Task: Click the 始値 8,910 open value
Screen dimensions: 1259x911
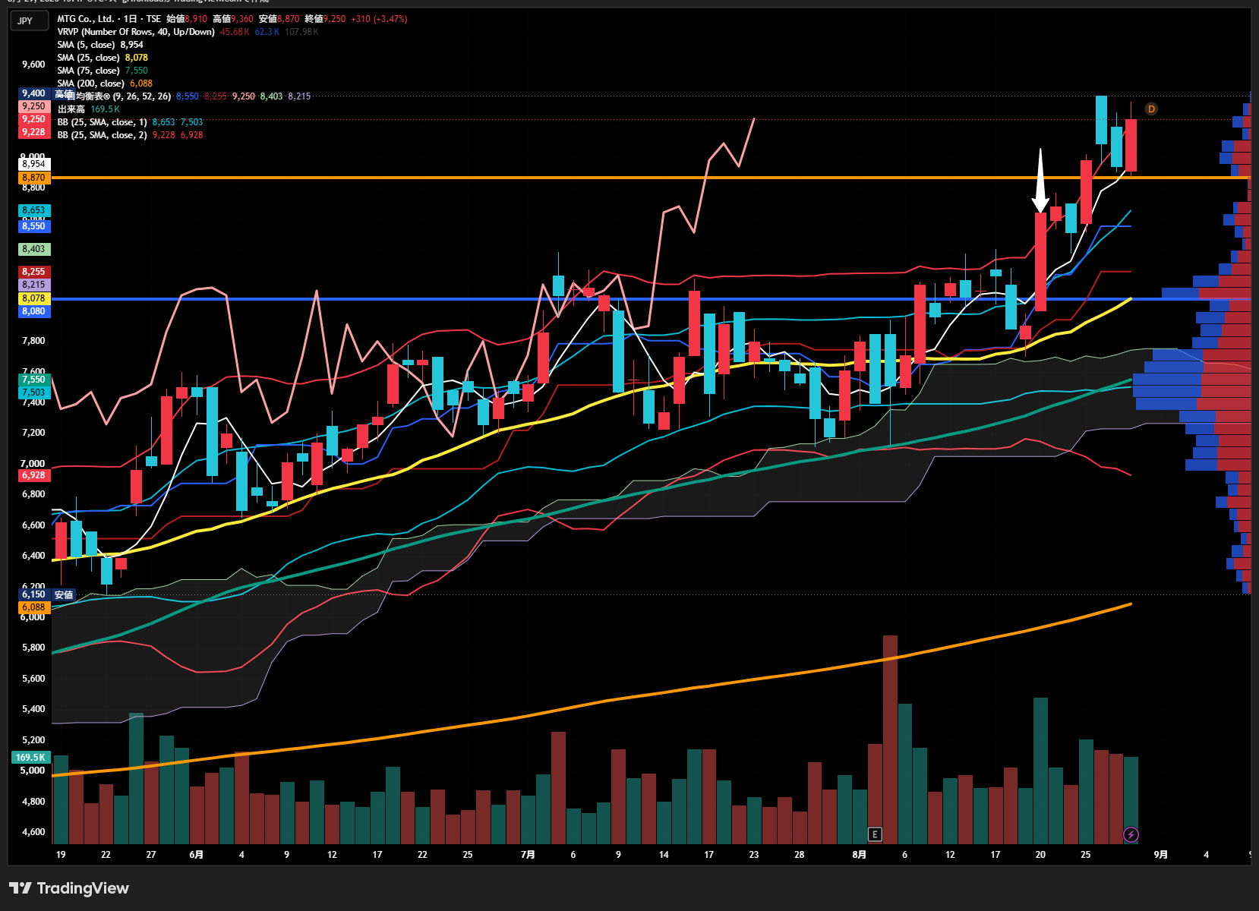Action: point(187,19)
